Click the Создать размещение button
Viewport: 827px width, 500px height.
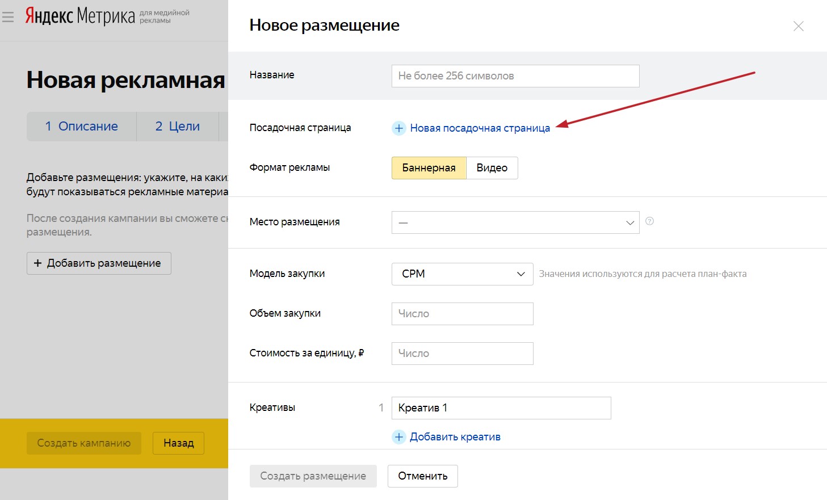(x=313, y=476)
